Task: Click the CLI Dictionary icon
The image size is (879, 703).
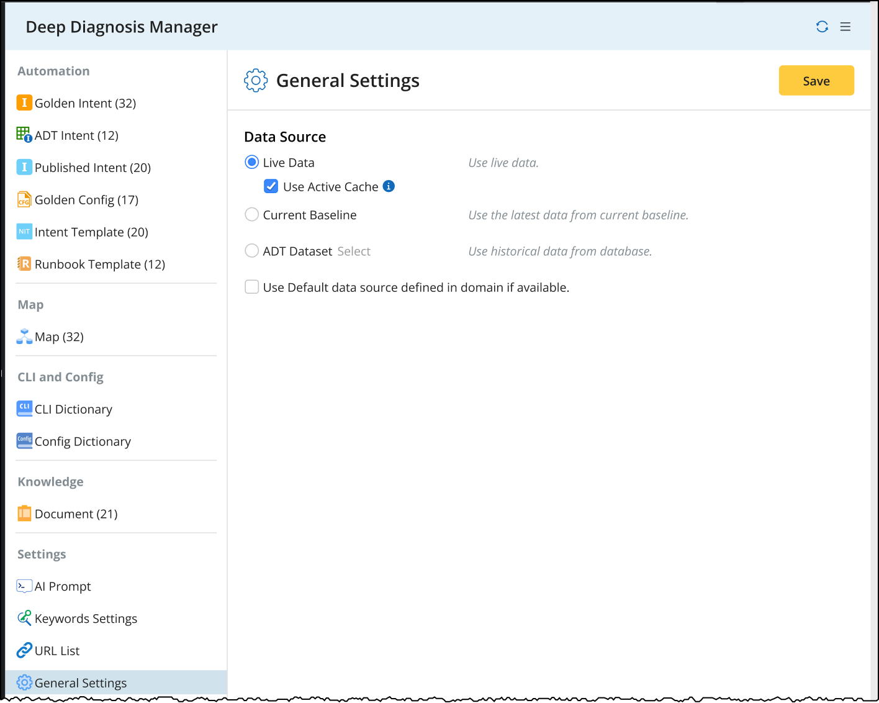Action: pyautogui.click(x=24, y=409)
